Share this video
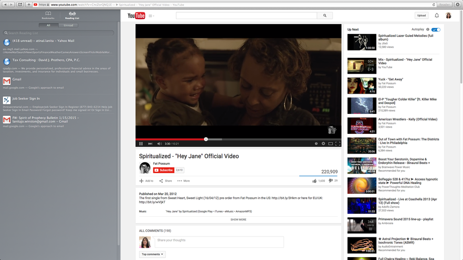Image resolution: width=463 pixels, height=260 pixels. click(x=165, y=181)
